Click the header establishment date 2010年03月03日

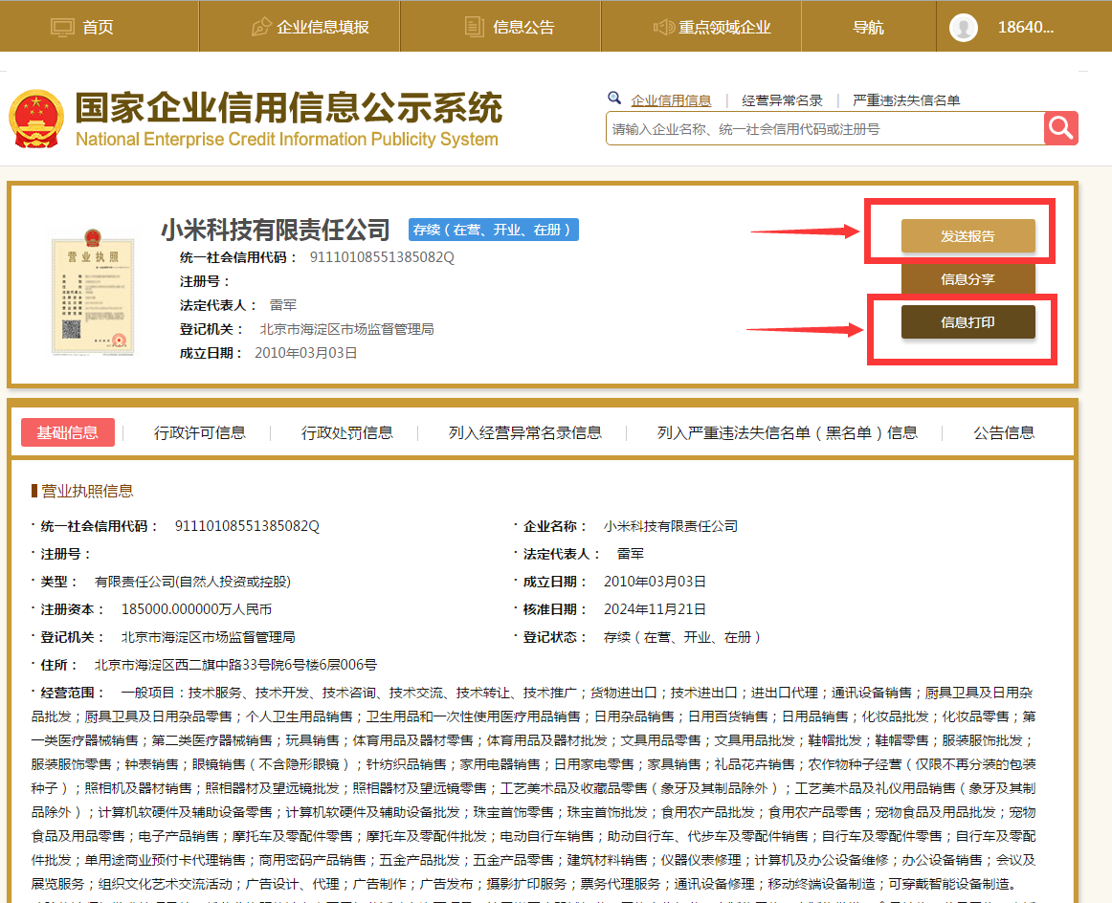tap(305, 353)
